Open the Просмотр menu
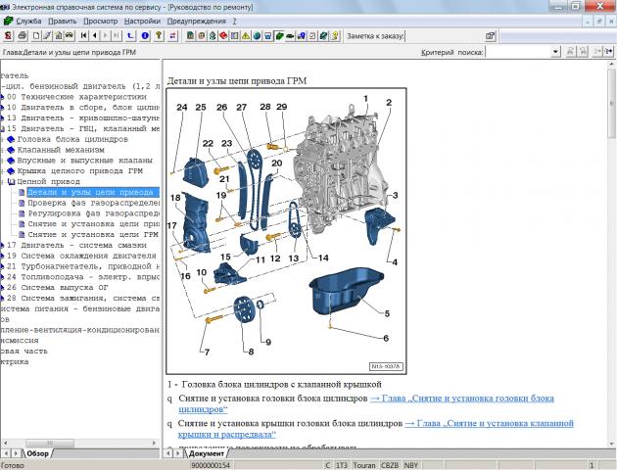 (x=100, y=22)
